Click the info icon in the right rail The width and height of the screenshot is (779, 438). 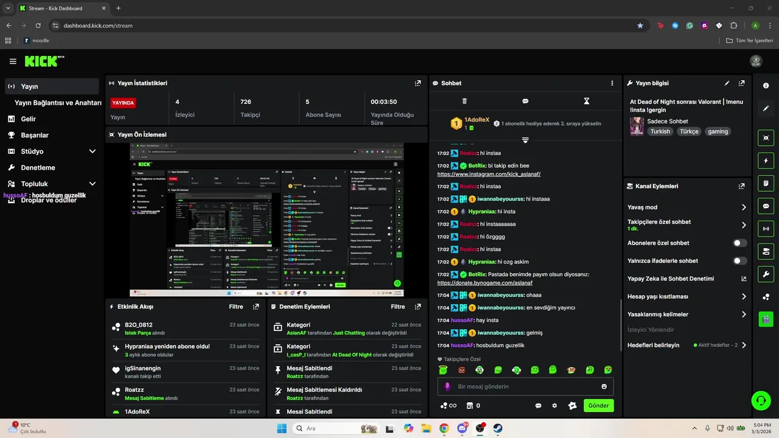[x=766, y=86]
